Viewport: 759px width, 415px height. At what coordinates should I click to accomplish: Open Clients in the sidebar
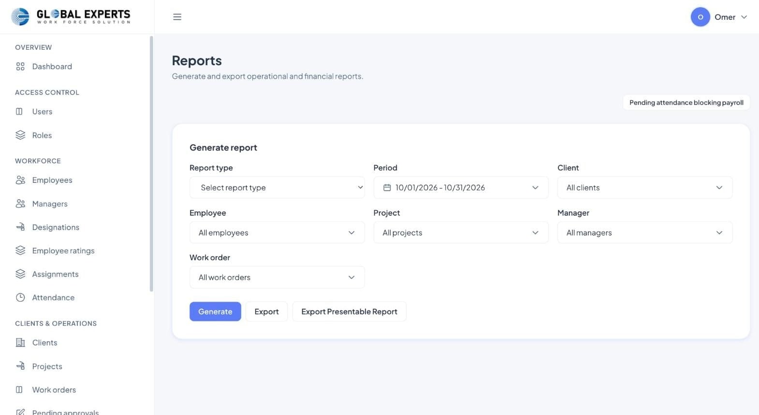(44, 343)
